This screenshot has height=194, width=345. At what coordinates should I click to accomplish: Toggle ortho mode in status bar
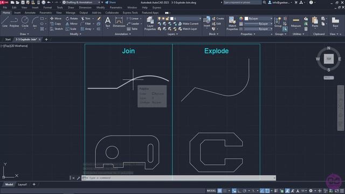coord(239,191)
